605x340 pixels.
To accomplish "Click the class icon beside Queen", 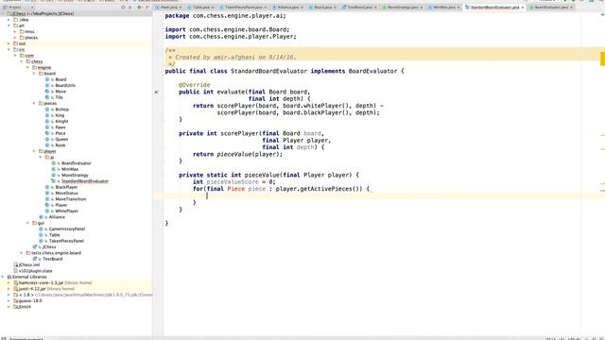I will point(47,139).
